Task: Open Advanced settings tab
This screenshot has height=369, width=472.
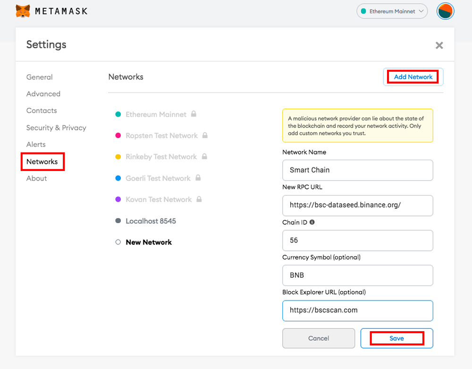Action: tap(43, 94)
